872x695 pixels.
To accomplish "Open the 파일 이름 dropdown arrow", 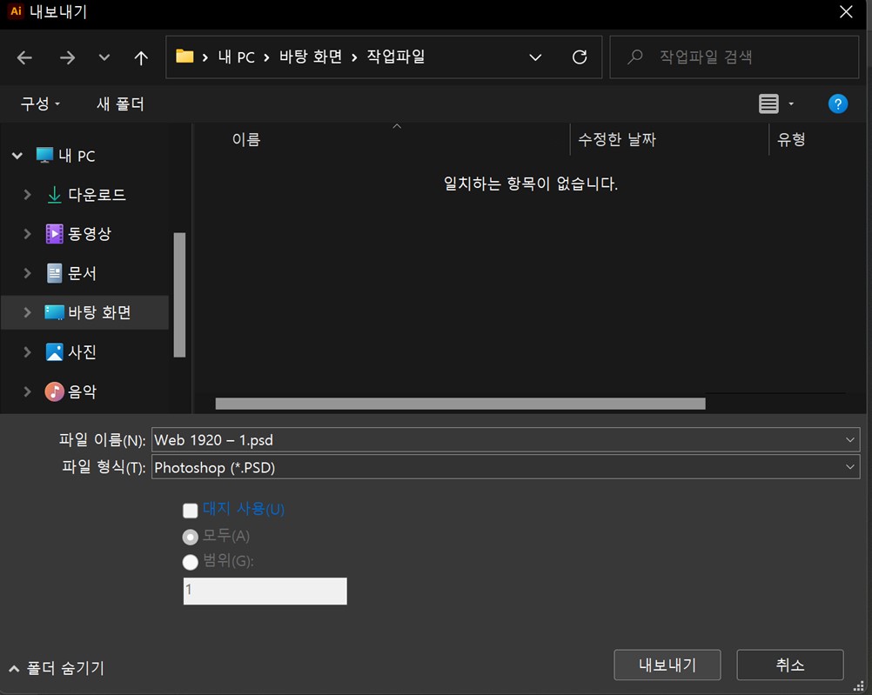I will [x=849, y=440].
